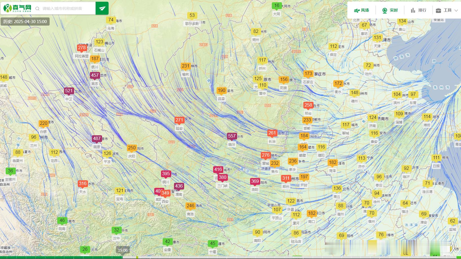Select the 271 延安 AQI marker

click(x=179, y=120)
